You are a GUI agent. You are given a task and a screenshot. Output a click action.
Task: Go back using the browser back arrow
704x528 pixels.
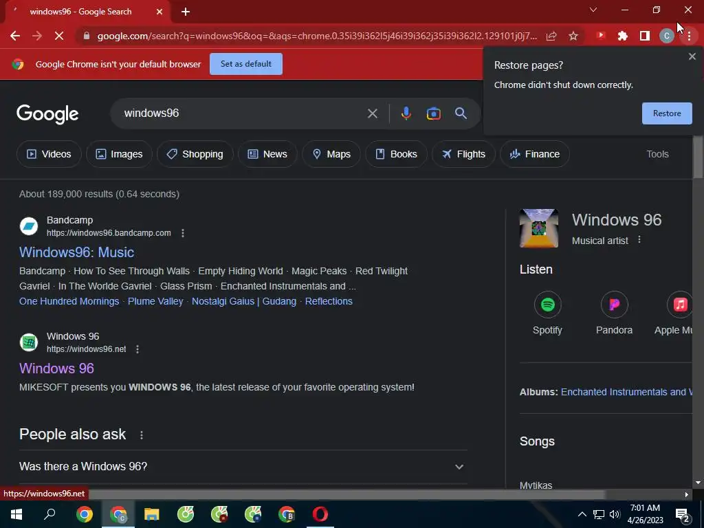tap(15, 36)
